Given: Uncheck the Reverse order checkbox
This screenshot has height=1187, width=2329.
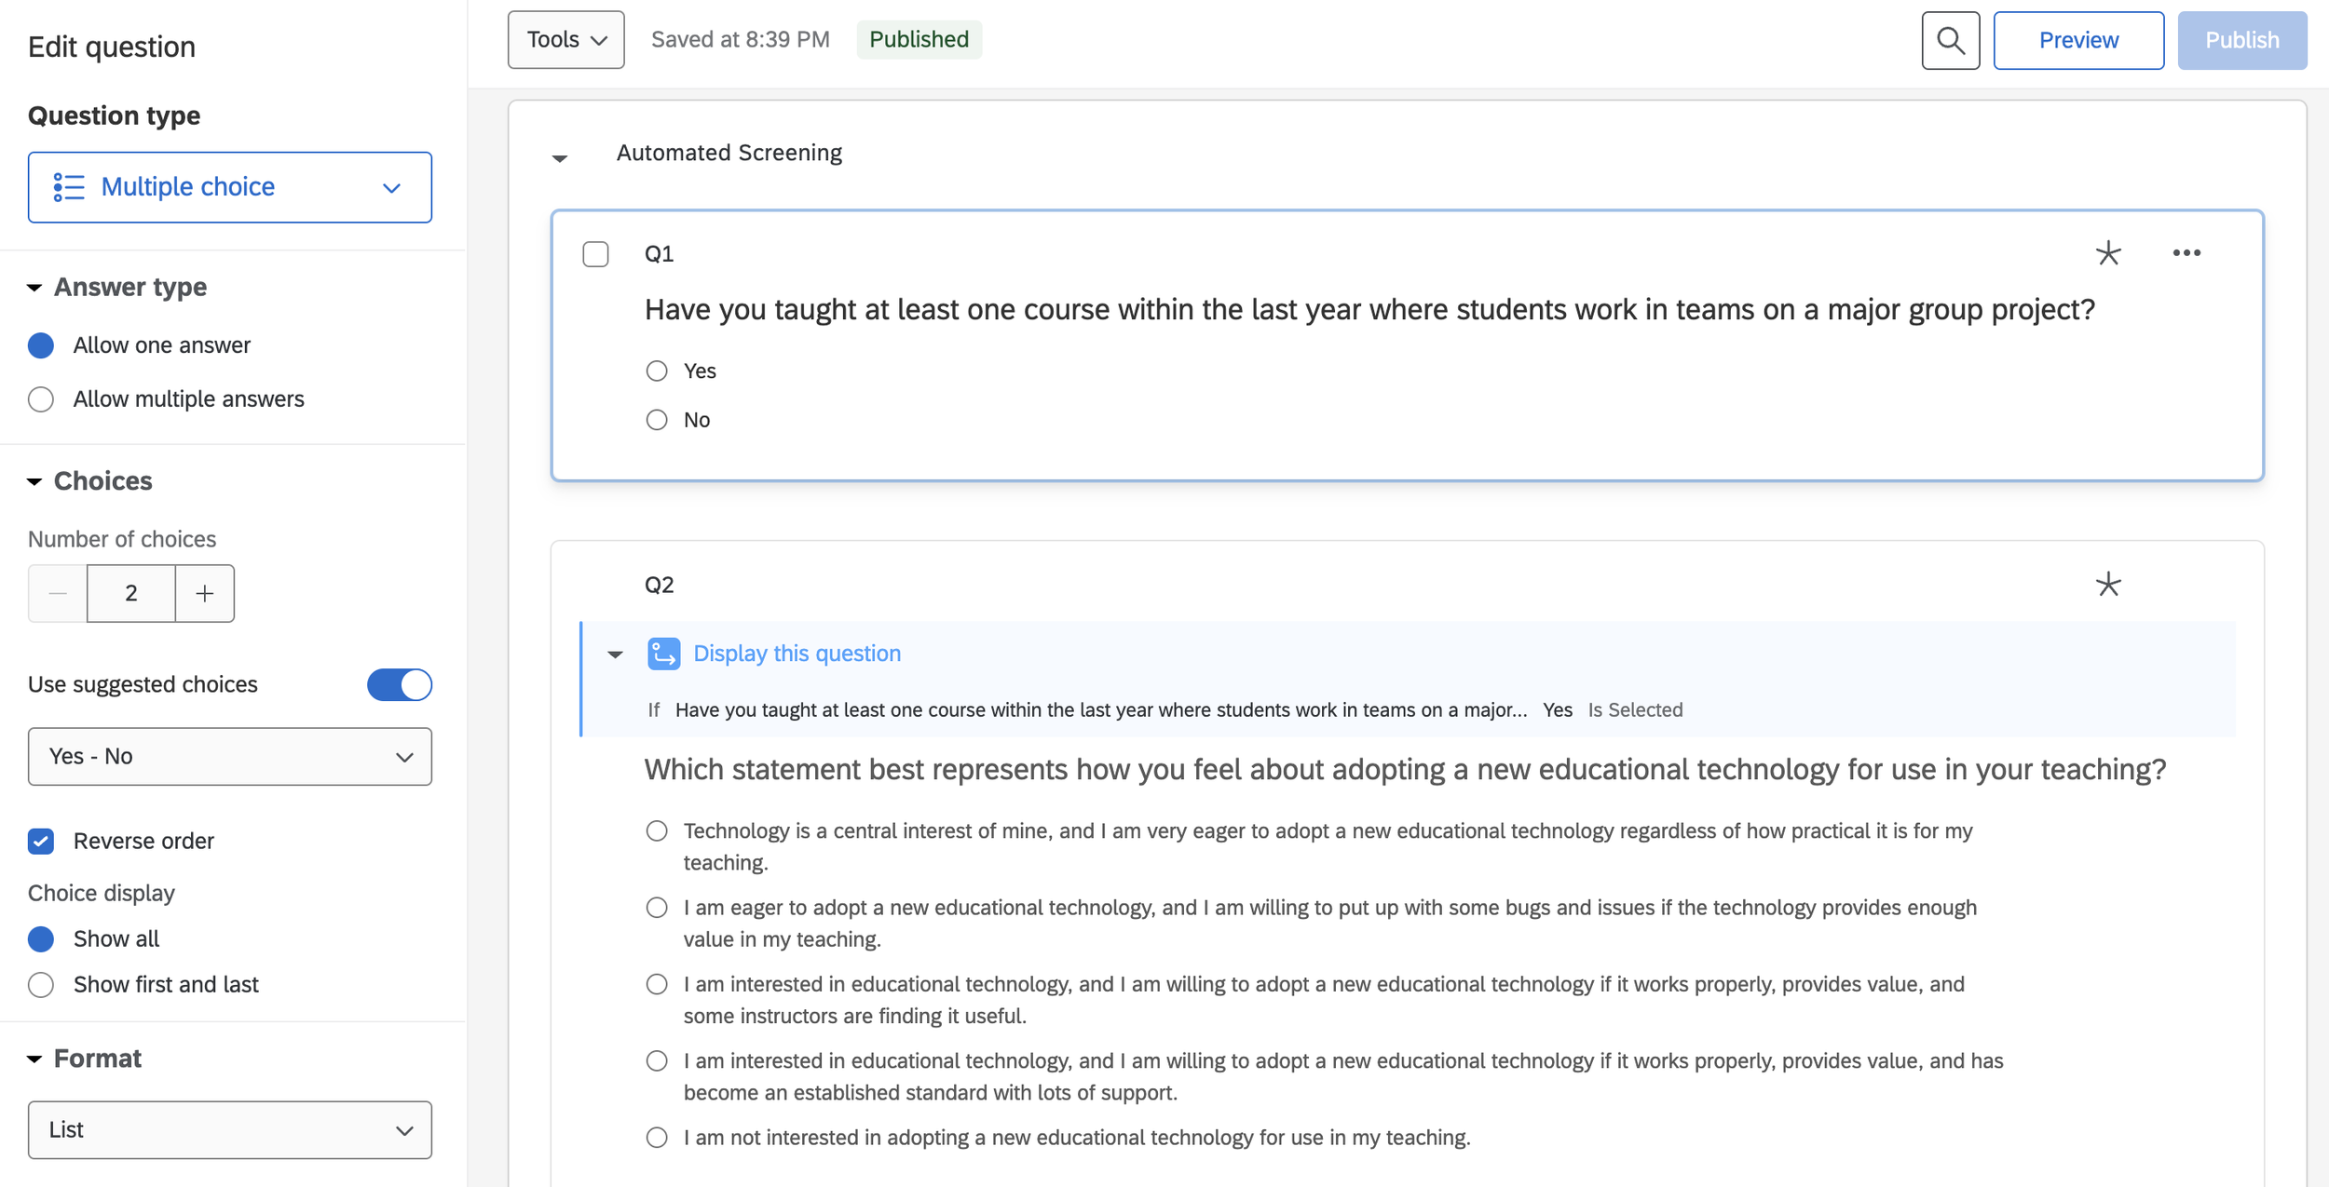Looking at the screenshot, I should [x=41, y=841].
